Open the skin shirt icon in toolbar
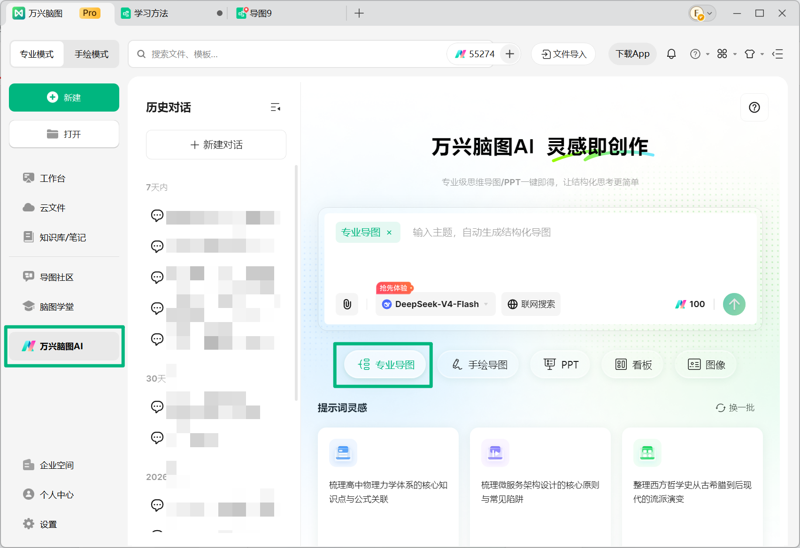800x548 pixels. (x=750, y=54)
